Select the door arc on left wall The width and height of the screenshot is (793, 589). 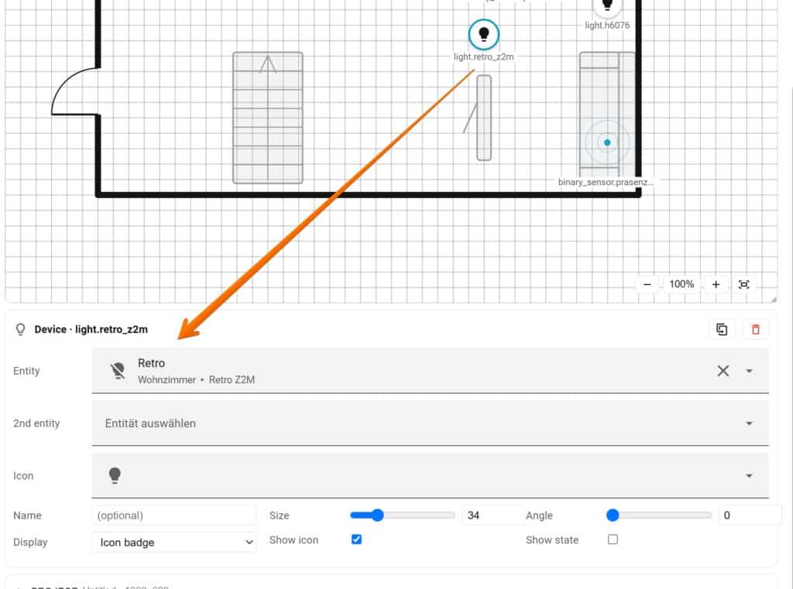(x=75, y=91)
